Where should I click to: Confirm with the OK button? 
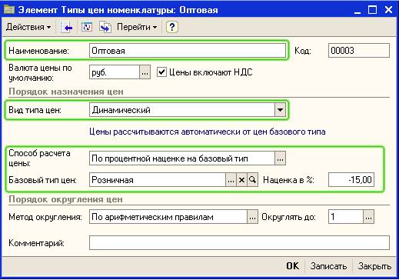click(x=293, y=266)
